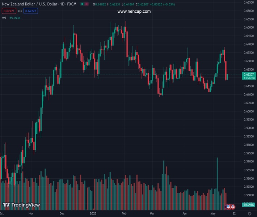Click the blue buy price 0.62224 button

click(31, 11)
